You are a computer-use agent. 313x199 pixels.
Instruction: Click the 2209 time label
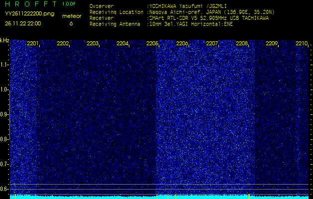click(272, 43)
